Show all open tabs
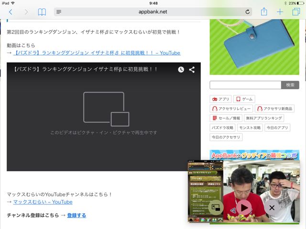The height and width of the screenshot is (229, 306). 296,11
